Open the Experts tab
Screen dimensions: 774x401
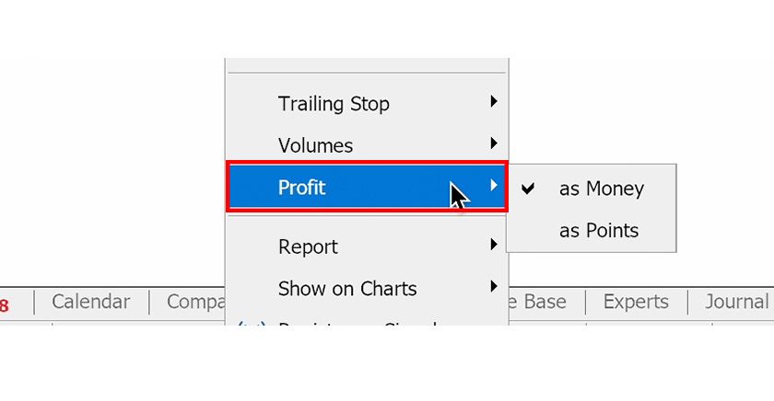click(x=636, y=302)
